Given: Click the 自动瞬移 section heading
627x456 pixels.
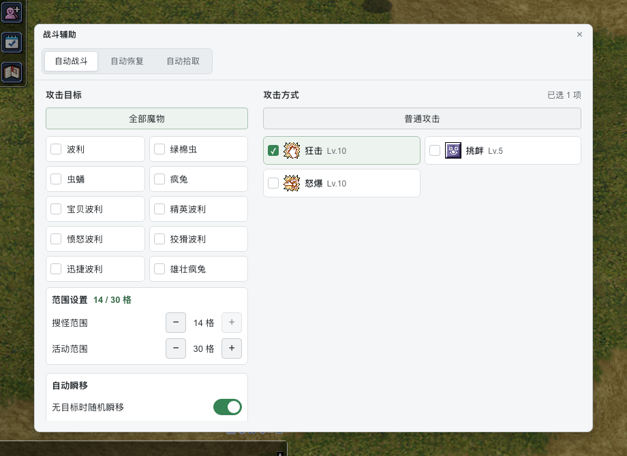Looking at the screenshot, I should [x=70, y=385].
